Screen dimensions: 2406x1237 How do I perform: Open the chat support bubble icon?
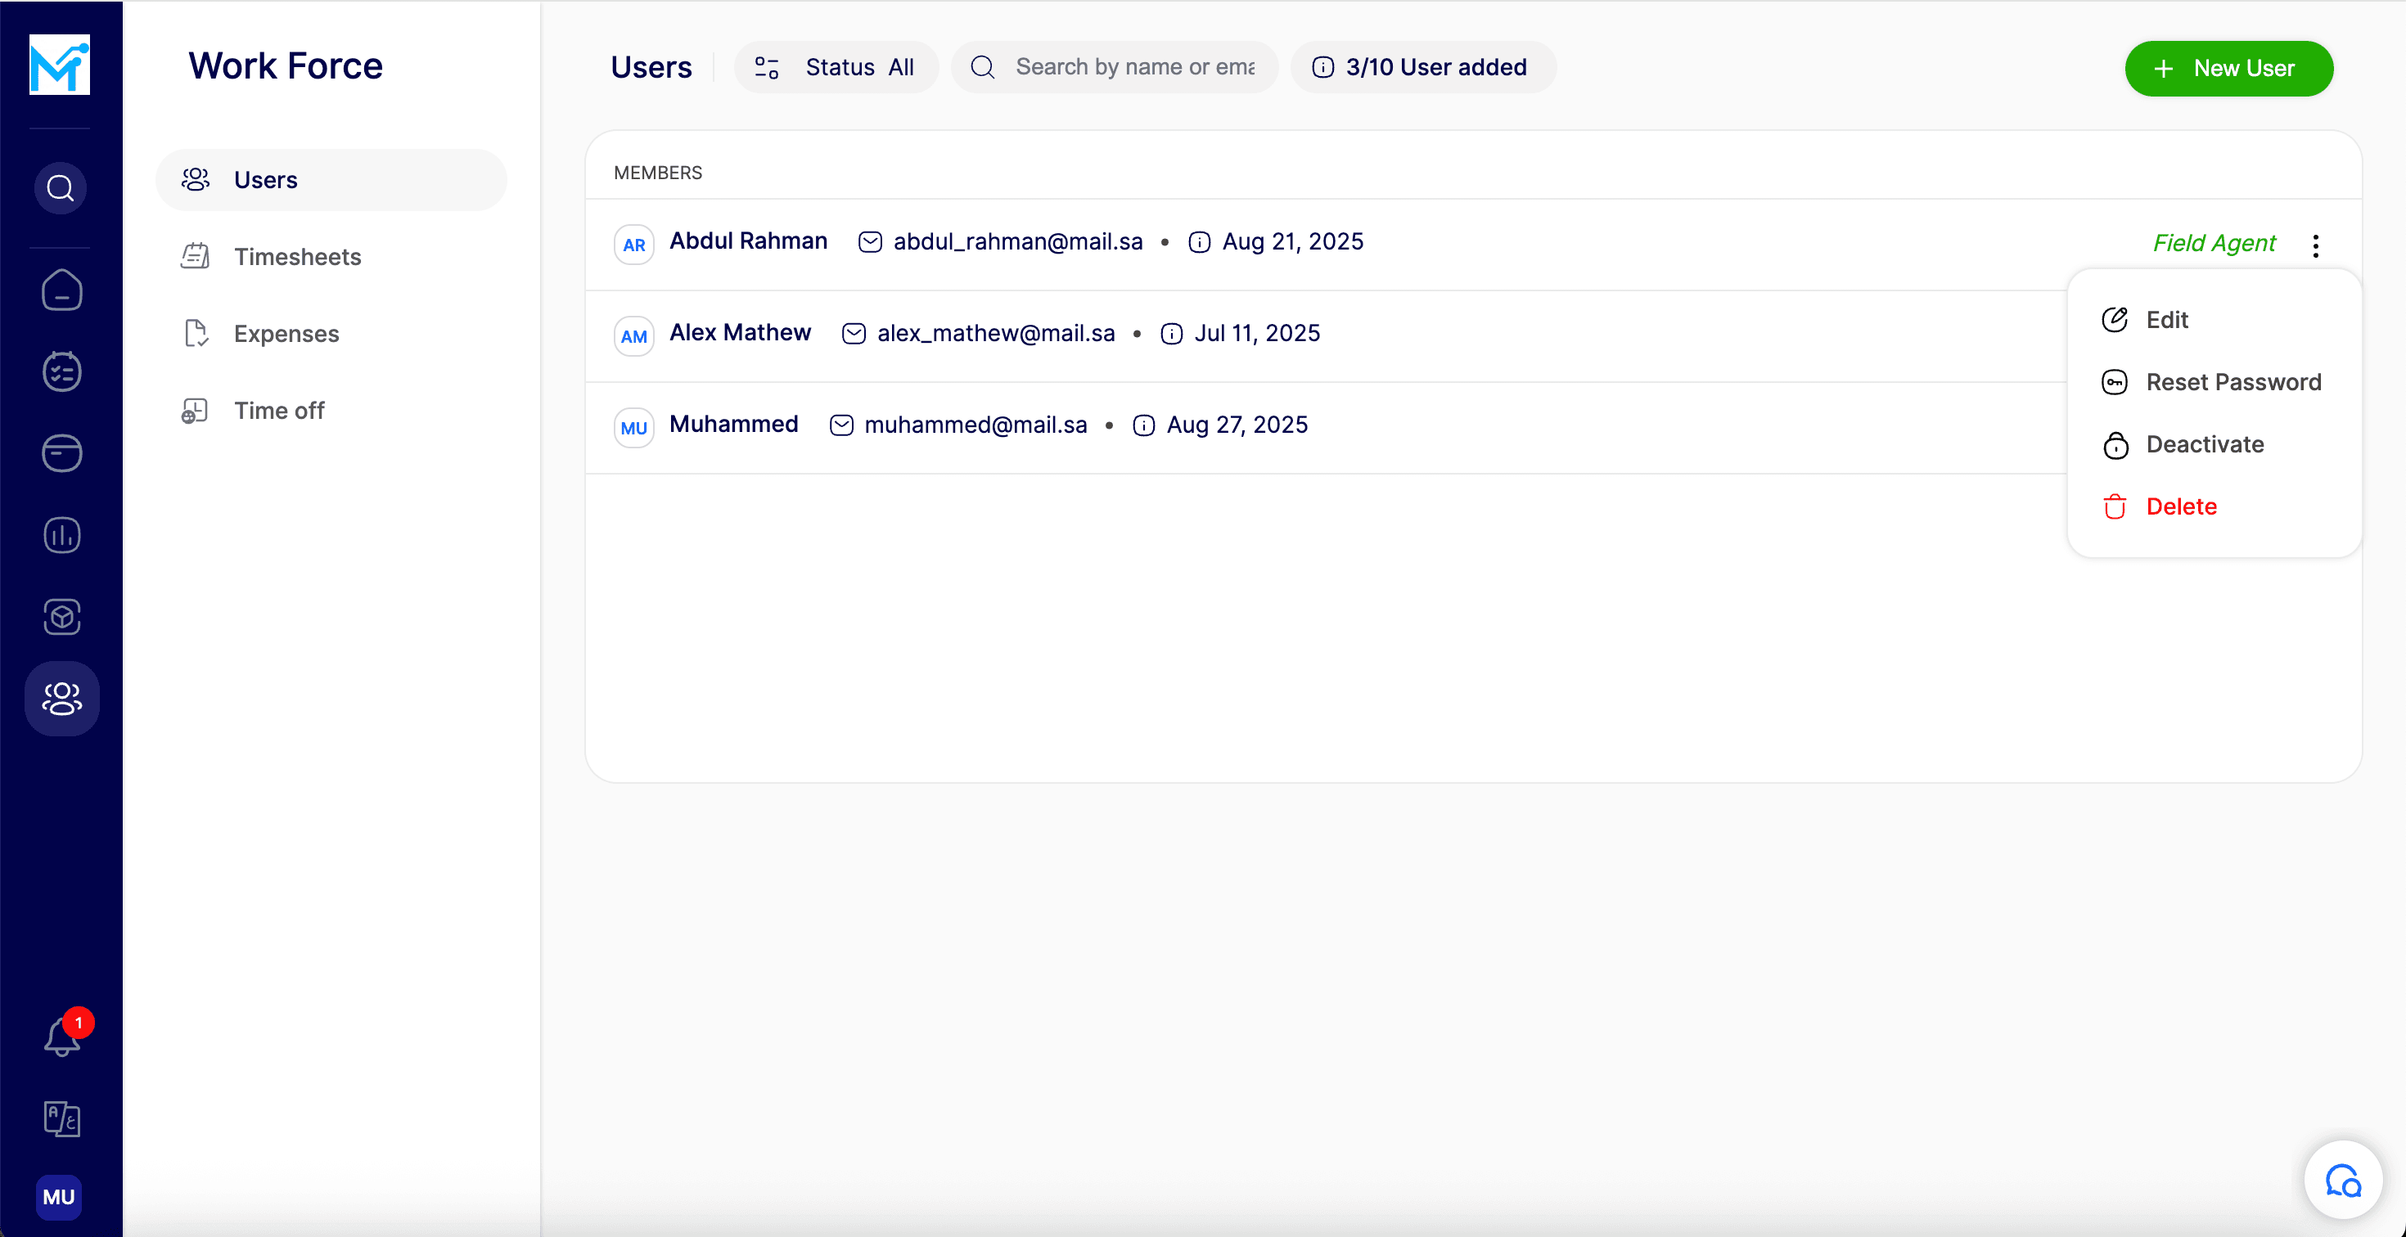(x=2342, y=1180)
